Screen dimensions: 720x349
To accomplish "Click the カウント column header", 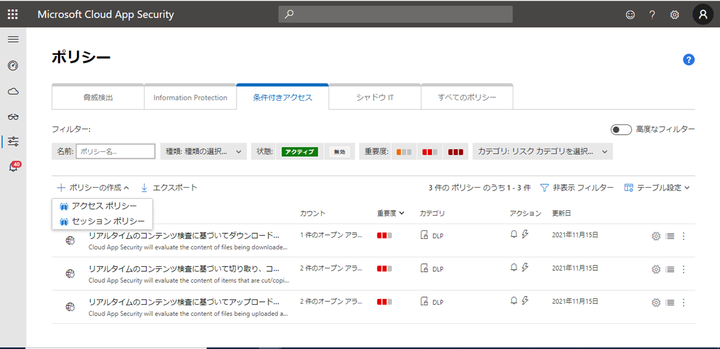I will point(313,213).
